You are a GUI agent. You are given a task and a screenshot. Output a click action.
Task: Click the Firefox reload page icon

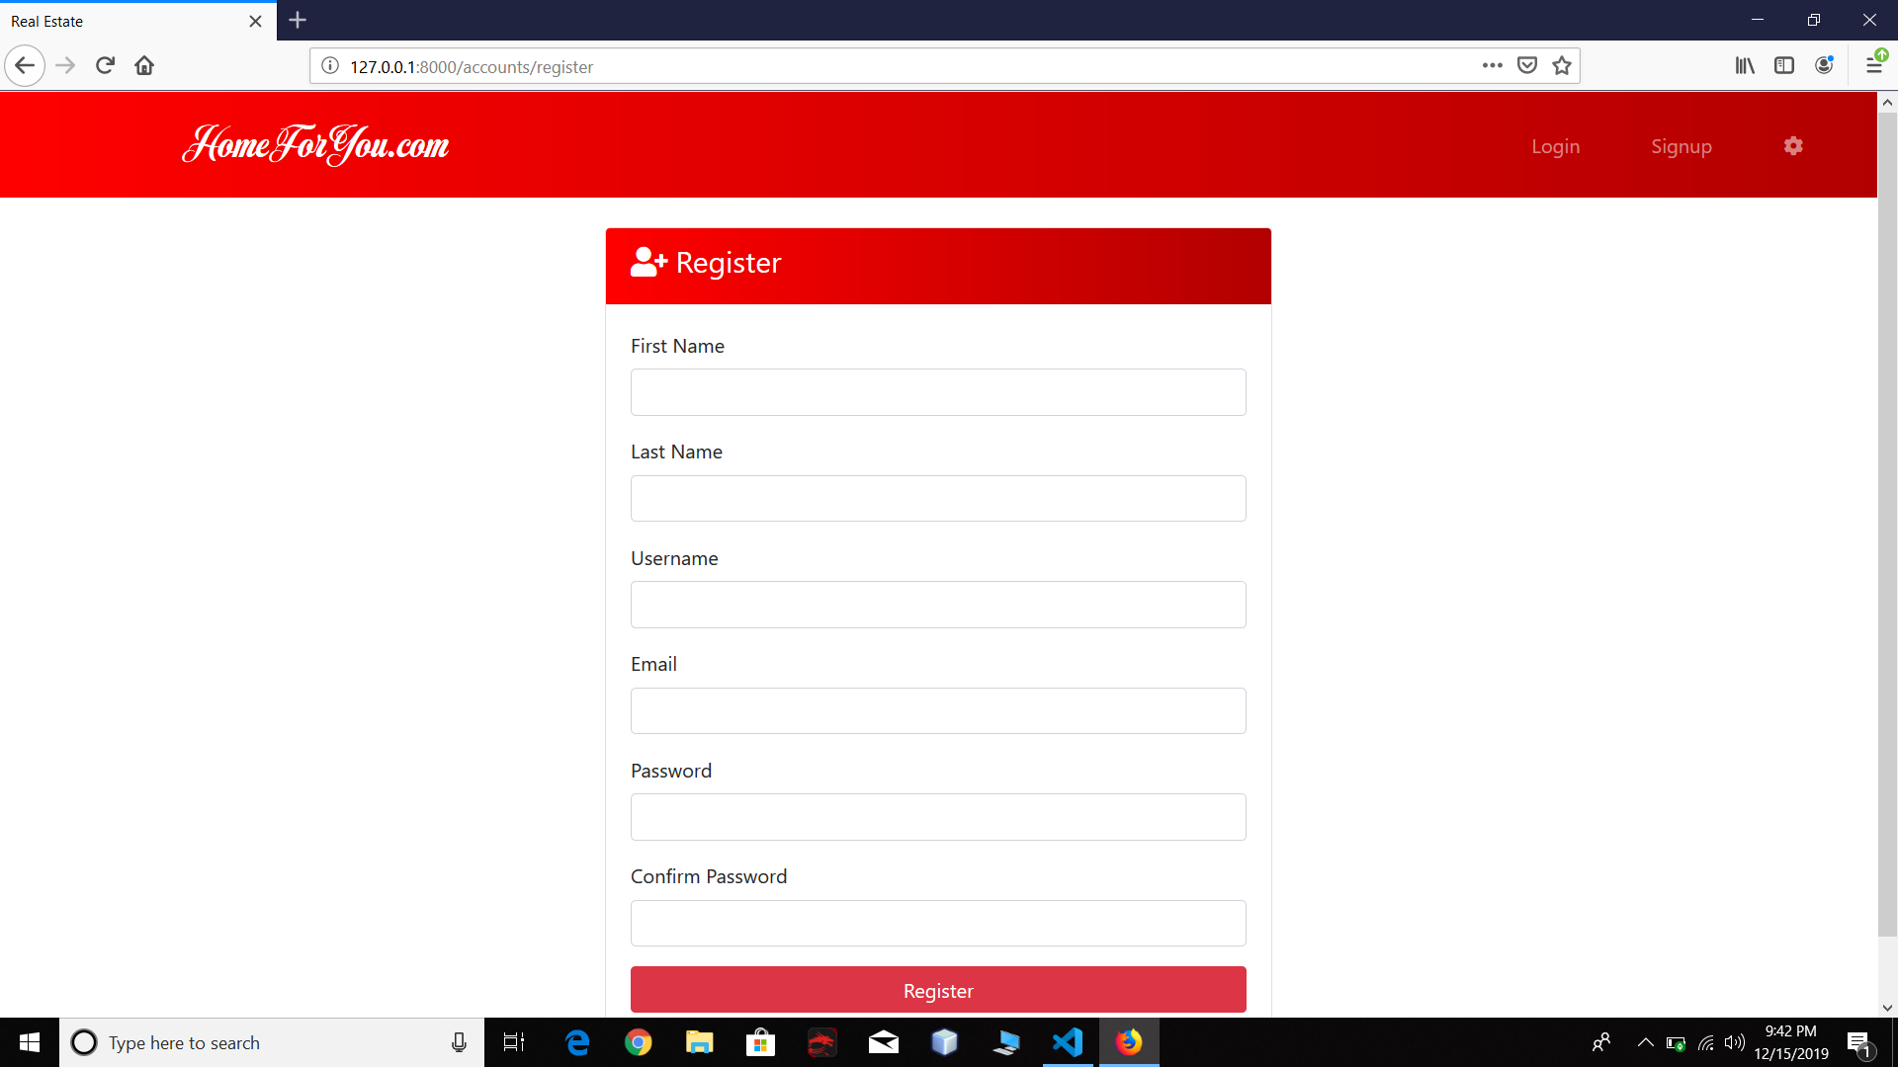(105, 66)
